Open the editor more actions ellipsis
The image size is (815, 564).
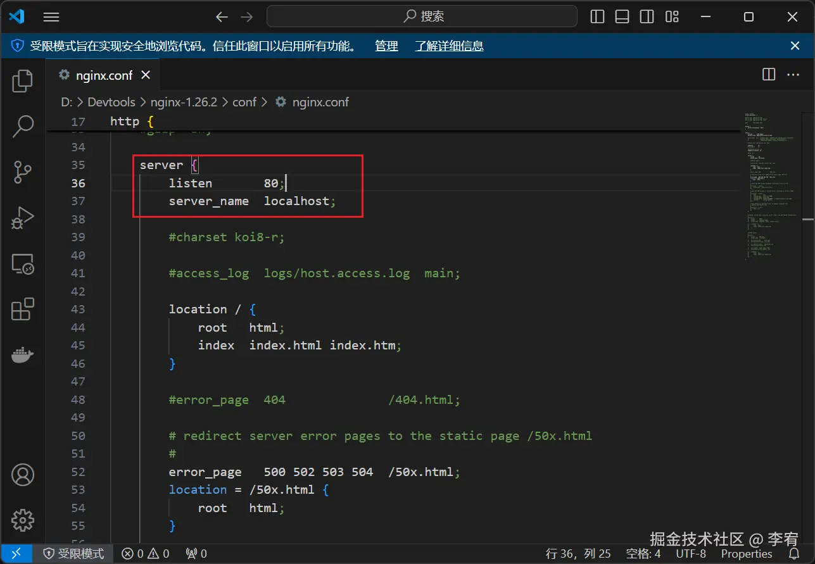tap(793, 75)
